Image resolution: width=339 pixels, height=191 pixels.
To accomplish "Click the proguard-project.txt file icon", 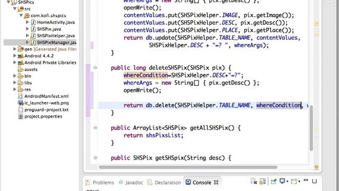I will tap(21, 110).
